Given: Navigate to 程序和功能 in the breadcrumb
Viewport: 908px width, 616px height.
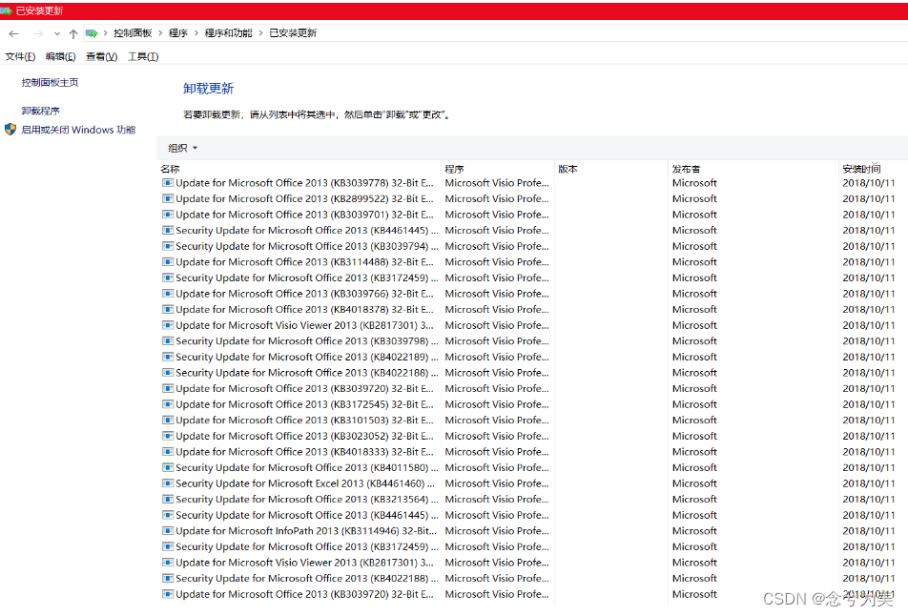Looking at the screenshot, I should coord(229,33).
